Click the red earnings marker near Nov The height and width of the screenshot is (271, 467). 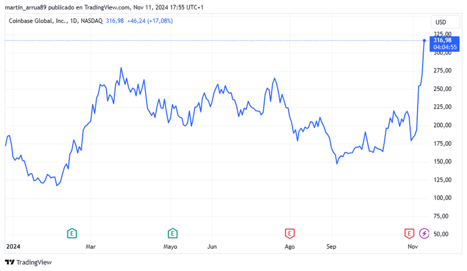(409, 234)
